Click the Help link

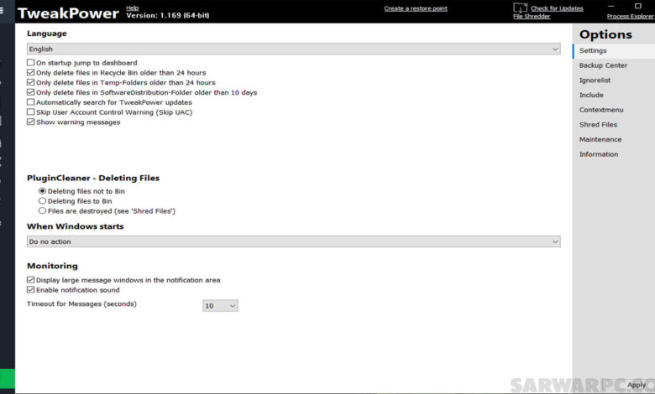[133, 8]
